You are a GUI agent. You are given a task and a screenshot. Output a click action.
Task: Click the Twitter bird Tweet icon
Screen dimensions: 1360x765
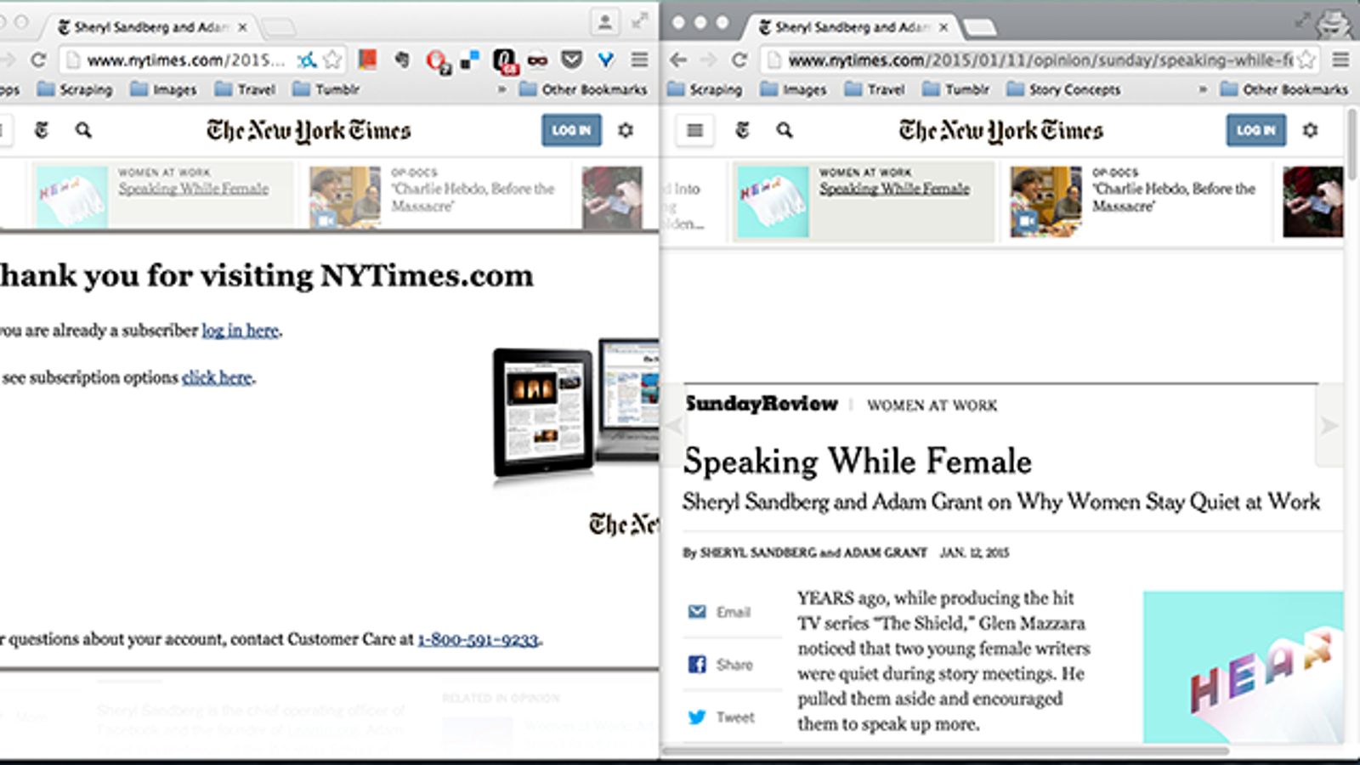pos(697,717)
